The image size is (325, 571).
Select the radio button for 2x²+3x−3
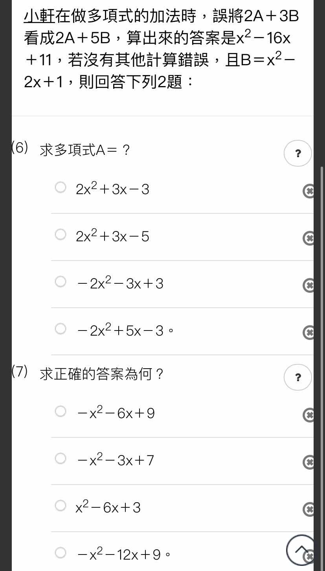point(61,187)
